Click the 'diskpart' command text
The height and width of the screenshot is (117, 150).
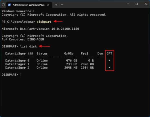click(x=44, y=22)
